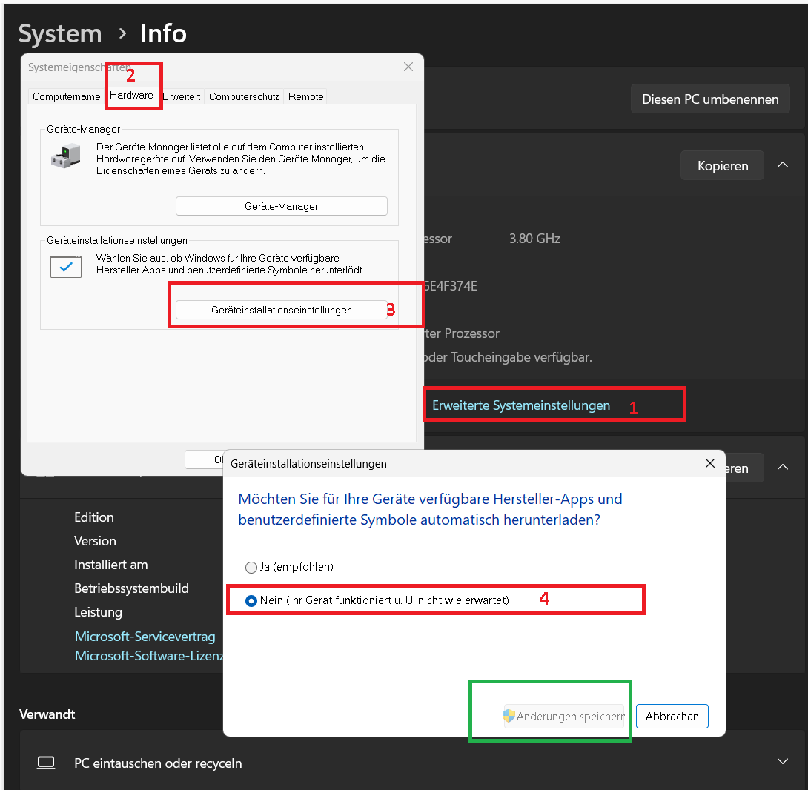Open 'Erweiterte Systemeinstellungen' link
This screenshot has width=808, height=790.
click(521, 405)
